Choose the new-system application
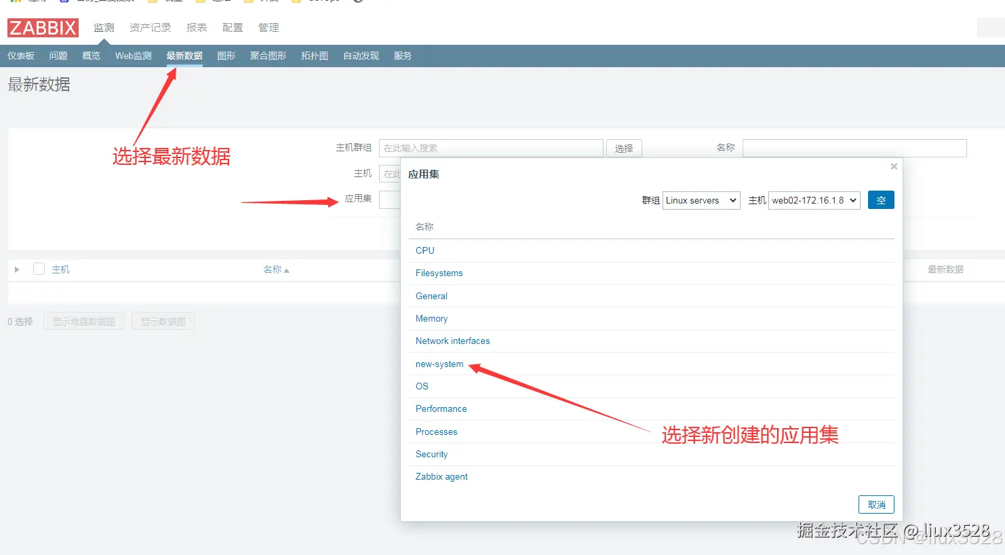 click(x=439, y=364)
